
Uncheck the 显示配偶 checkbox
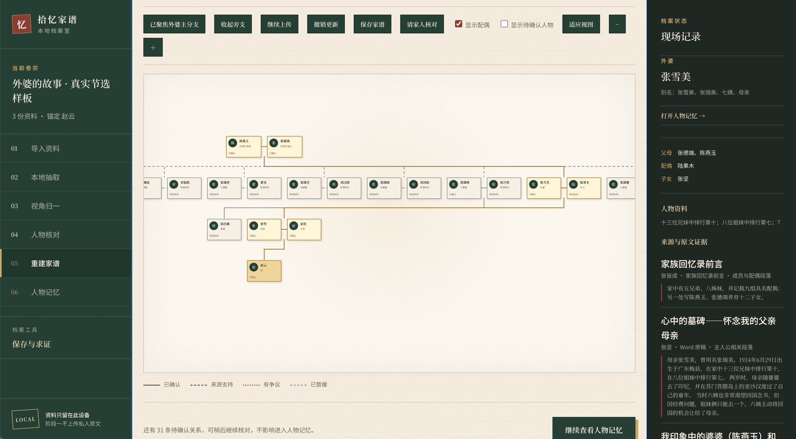(x=459, y=24)
